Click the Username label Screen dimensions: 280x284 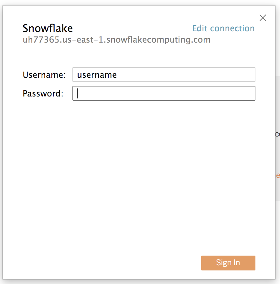coord(44,75)
